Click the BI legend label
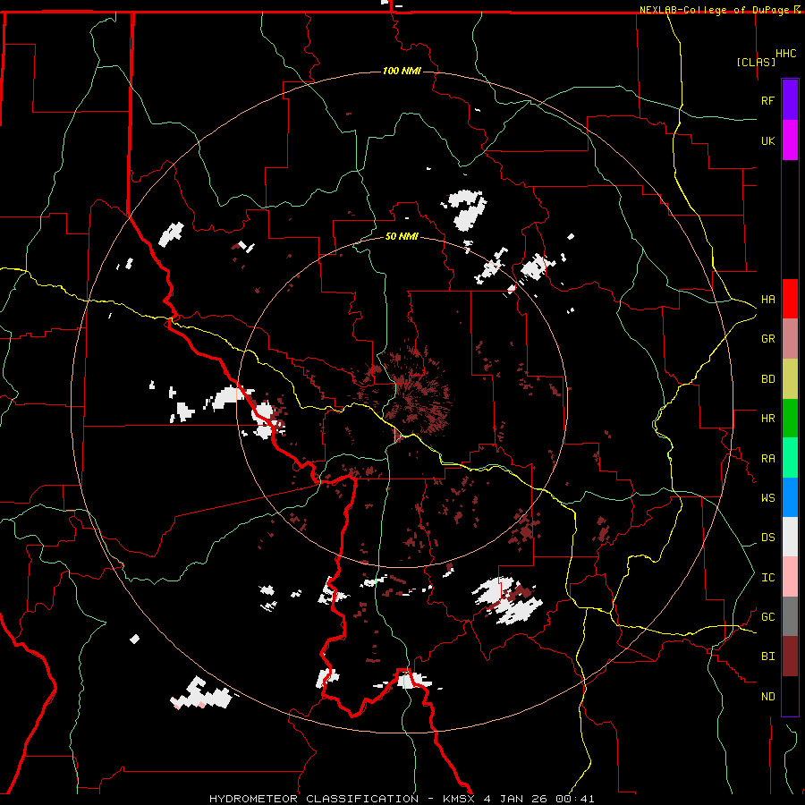Screen dimensions: 805x805 pyautogui.click(x=767, y=657)
